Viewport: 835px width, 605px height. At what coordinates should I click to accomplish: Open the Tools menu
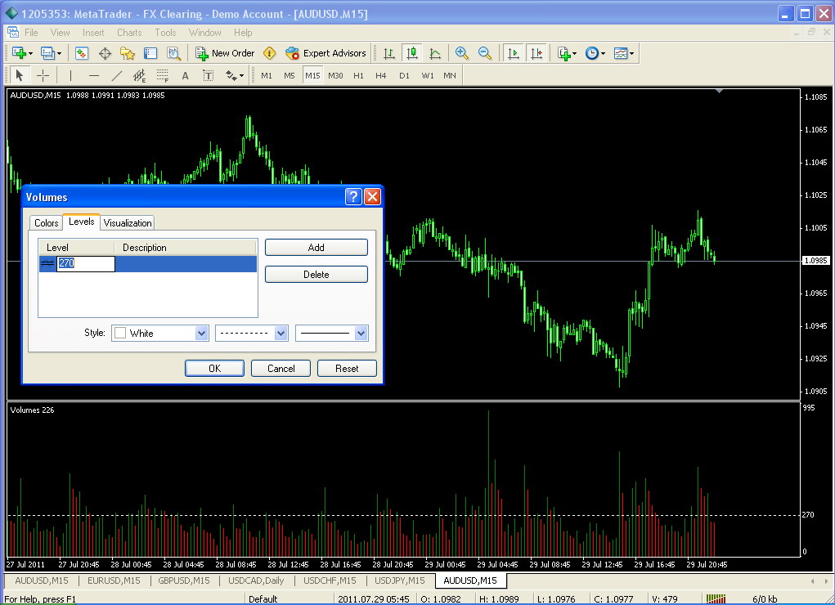pyautogui.click(x=165, y=33)
